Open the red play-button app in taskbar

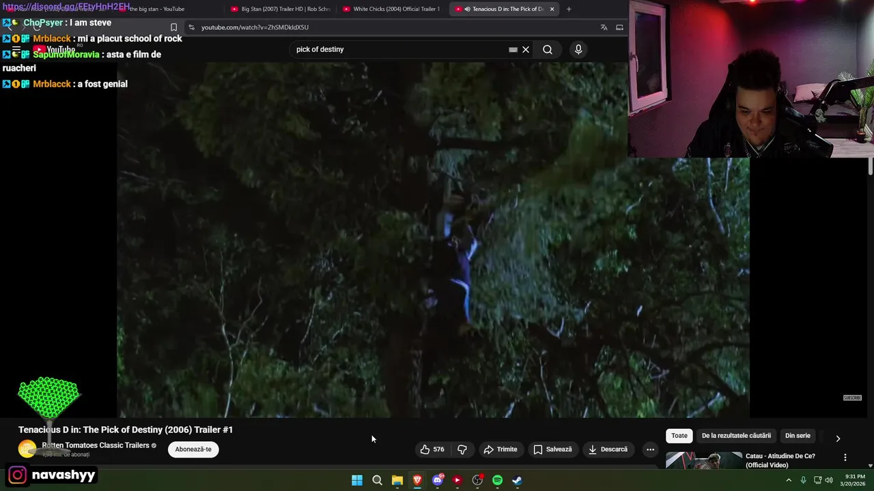[457, 480]
